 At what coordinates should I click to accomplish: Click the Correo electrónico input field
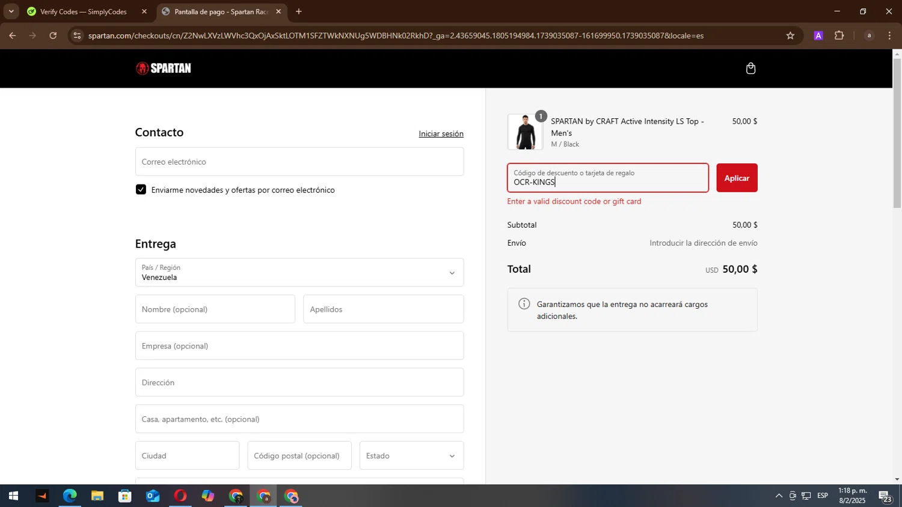click(299, 162)
